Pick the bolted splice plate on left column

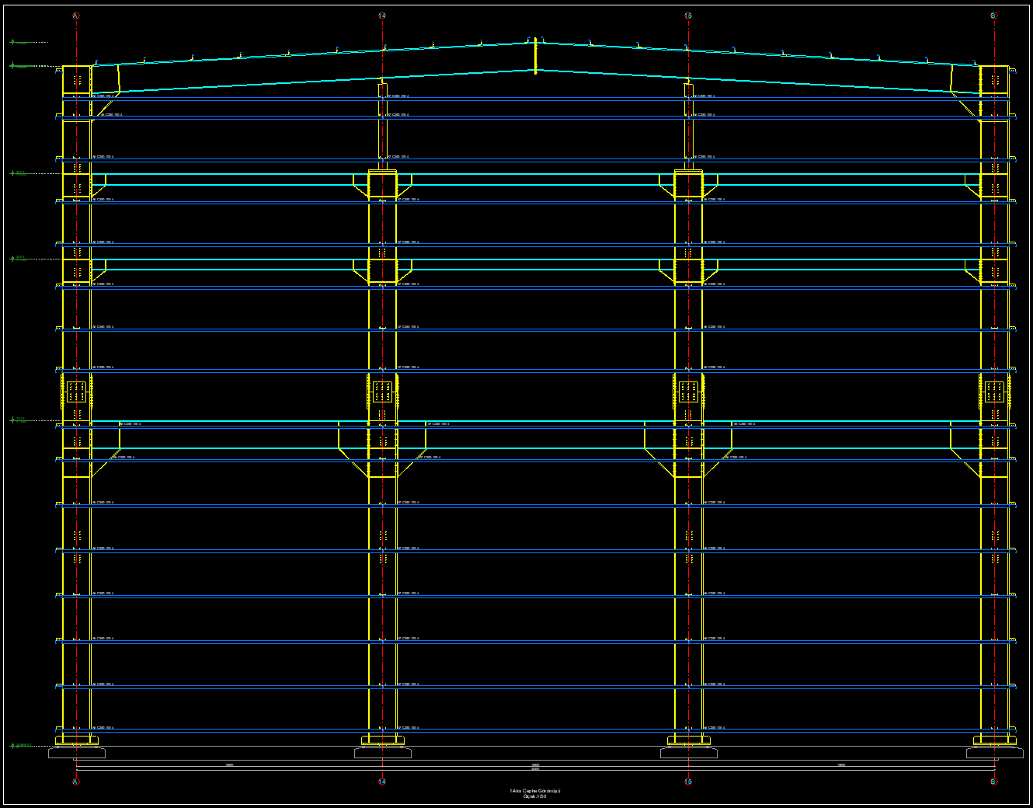click(76, 392)
